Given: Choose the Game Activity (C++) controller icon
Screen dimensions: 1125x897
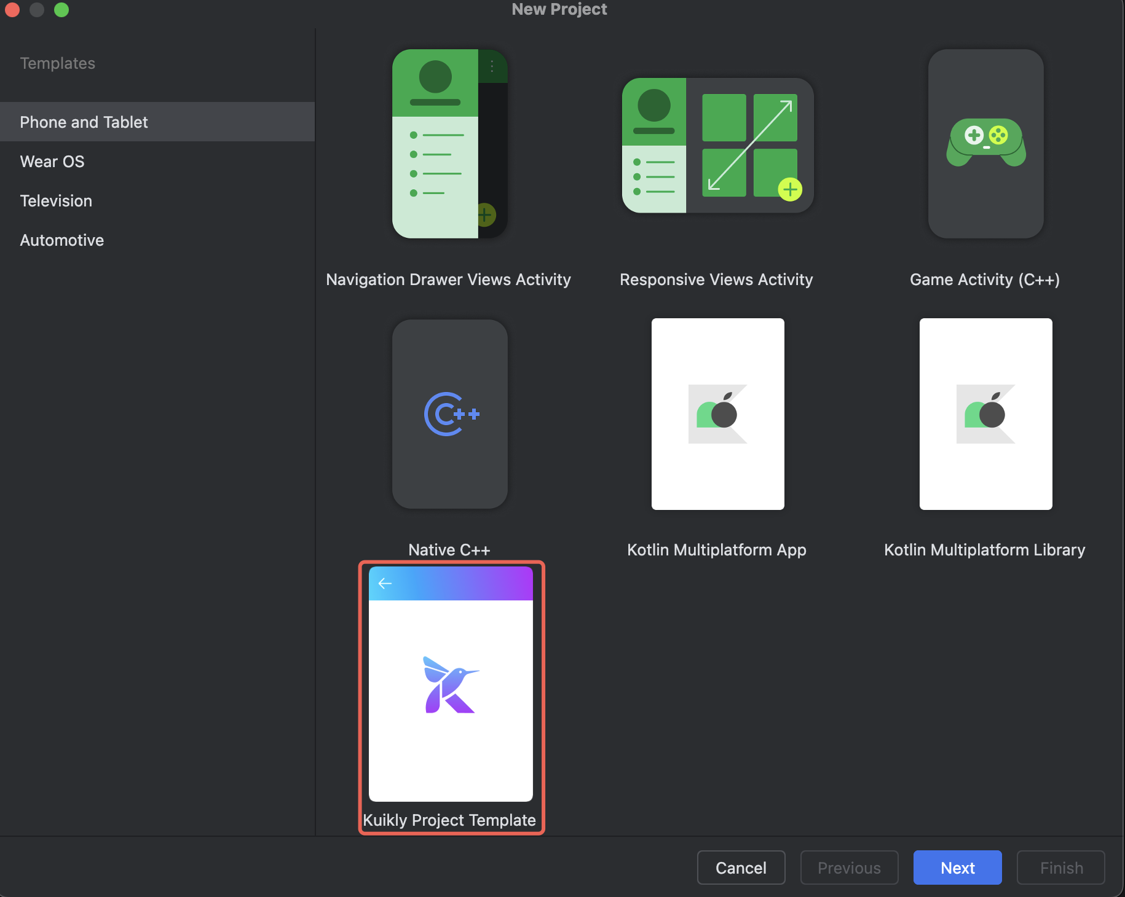Looking at the screenshot, I should [986, 144].
